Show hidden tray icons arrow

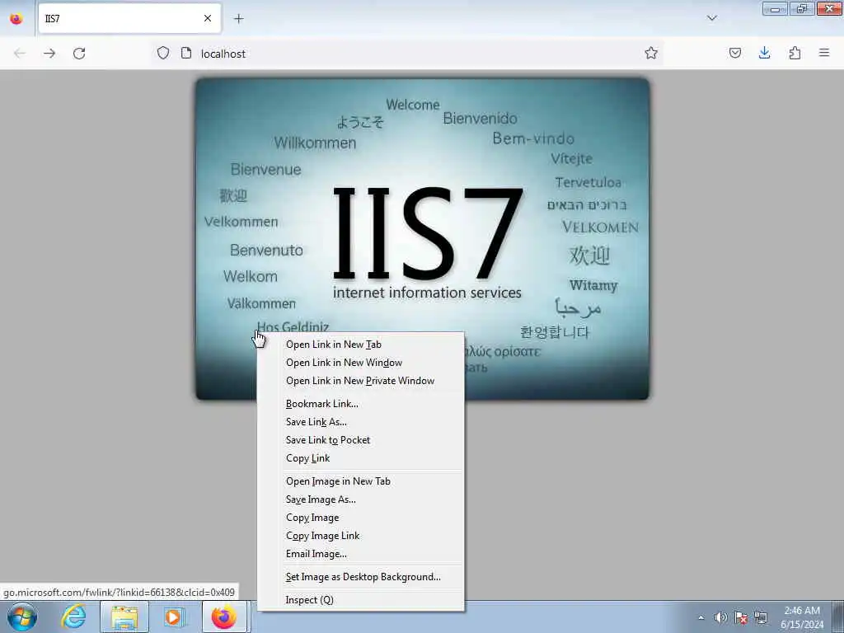click(701, 618)
